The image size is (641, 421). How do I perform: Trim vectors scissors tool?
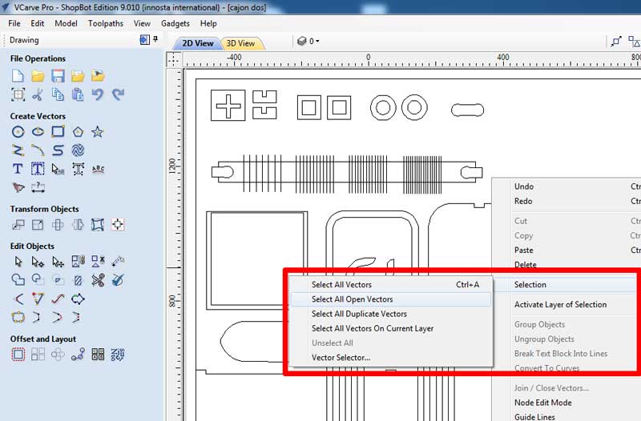pyautogui.click(x=97, y=279)
